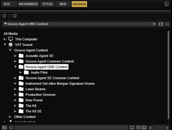Navigate back with the left arrow icon

click(x=4, y=16)
